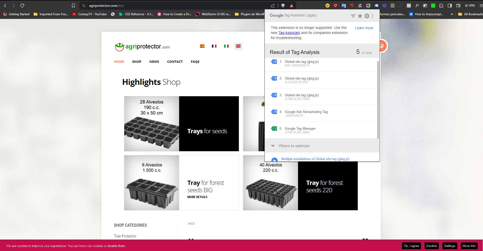Viewport: 483px width, 251px height.
Task: Select tag result G-F5Z6F5F264
Action: click(320, 80)
